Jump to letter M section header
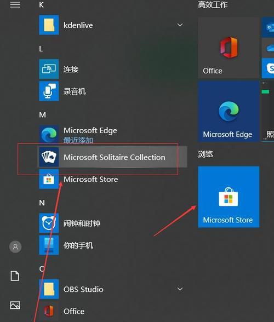The width and height of the screenshot is (274, 322). pos(43,115)
